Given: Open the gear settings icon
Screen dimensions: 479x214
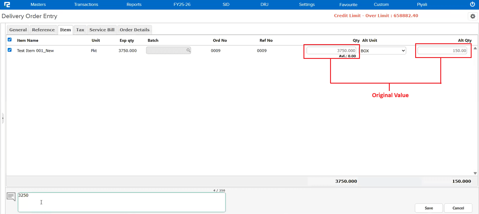Looking at the screenshot, I should (472, 16).
